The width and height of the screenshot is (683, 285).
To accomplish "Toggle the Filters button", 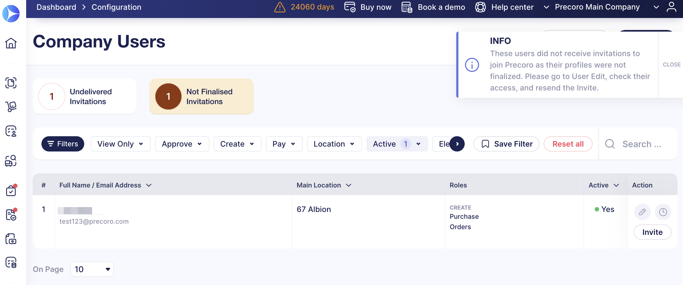I will point(63,144).
